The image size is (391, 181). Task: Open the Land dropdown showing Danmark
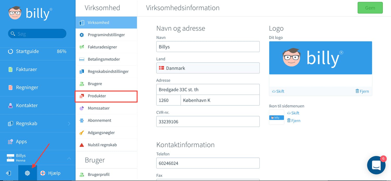208,68
